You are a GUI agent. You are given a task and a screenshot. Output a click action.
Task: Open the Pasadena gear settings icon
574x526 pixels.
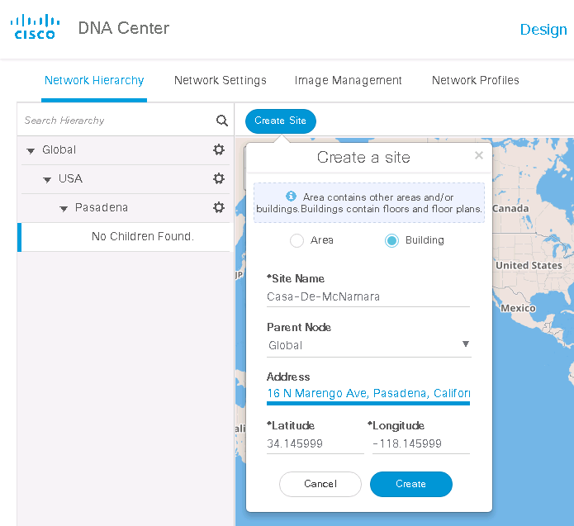point(219,207)
